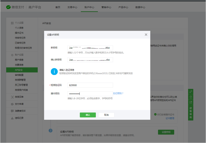Select the 操作密码 password field
The image size is (206, 143).
click(89, 93)
